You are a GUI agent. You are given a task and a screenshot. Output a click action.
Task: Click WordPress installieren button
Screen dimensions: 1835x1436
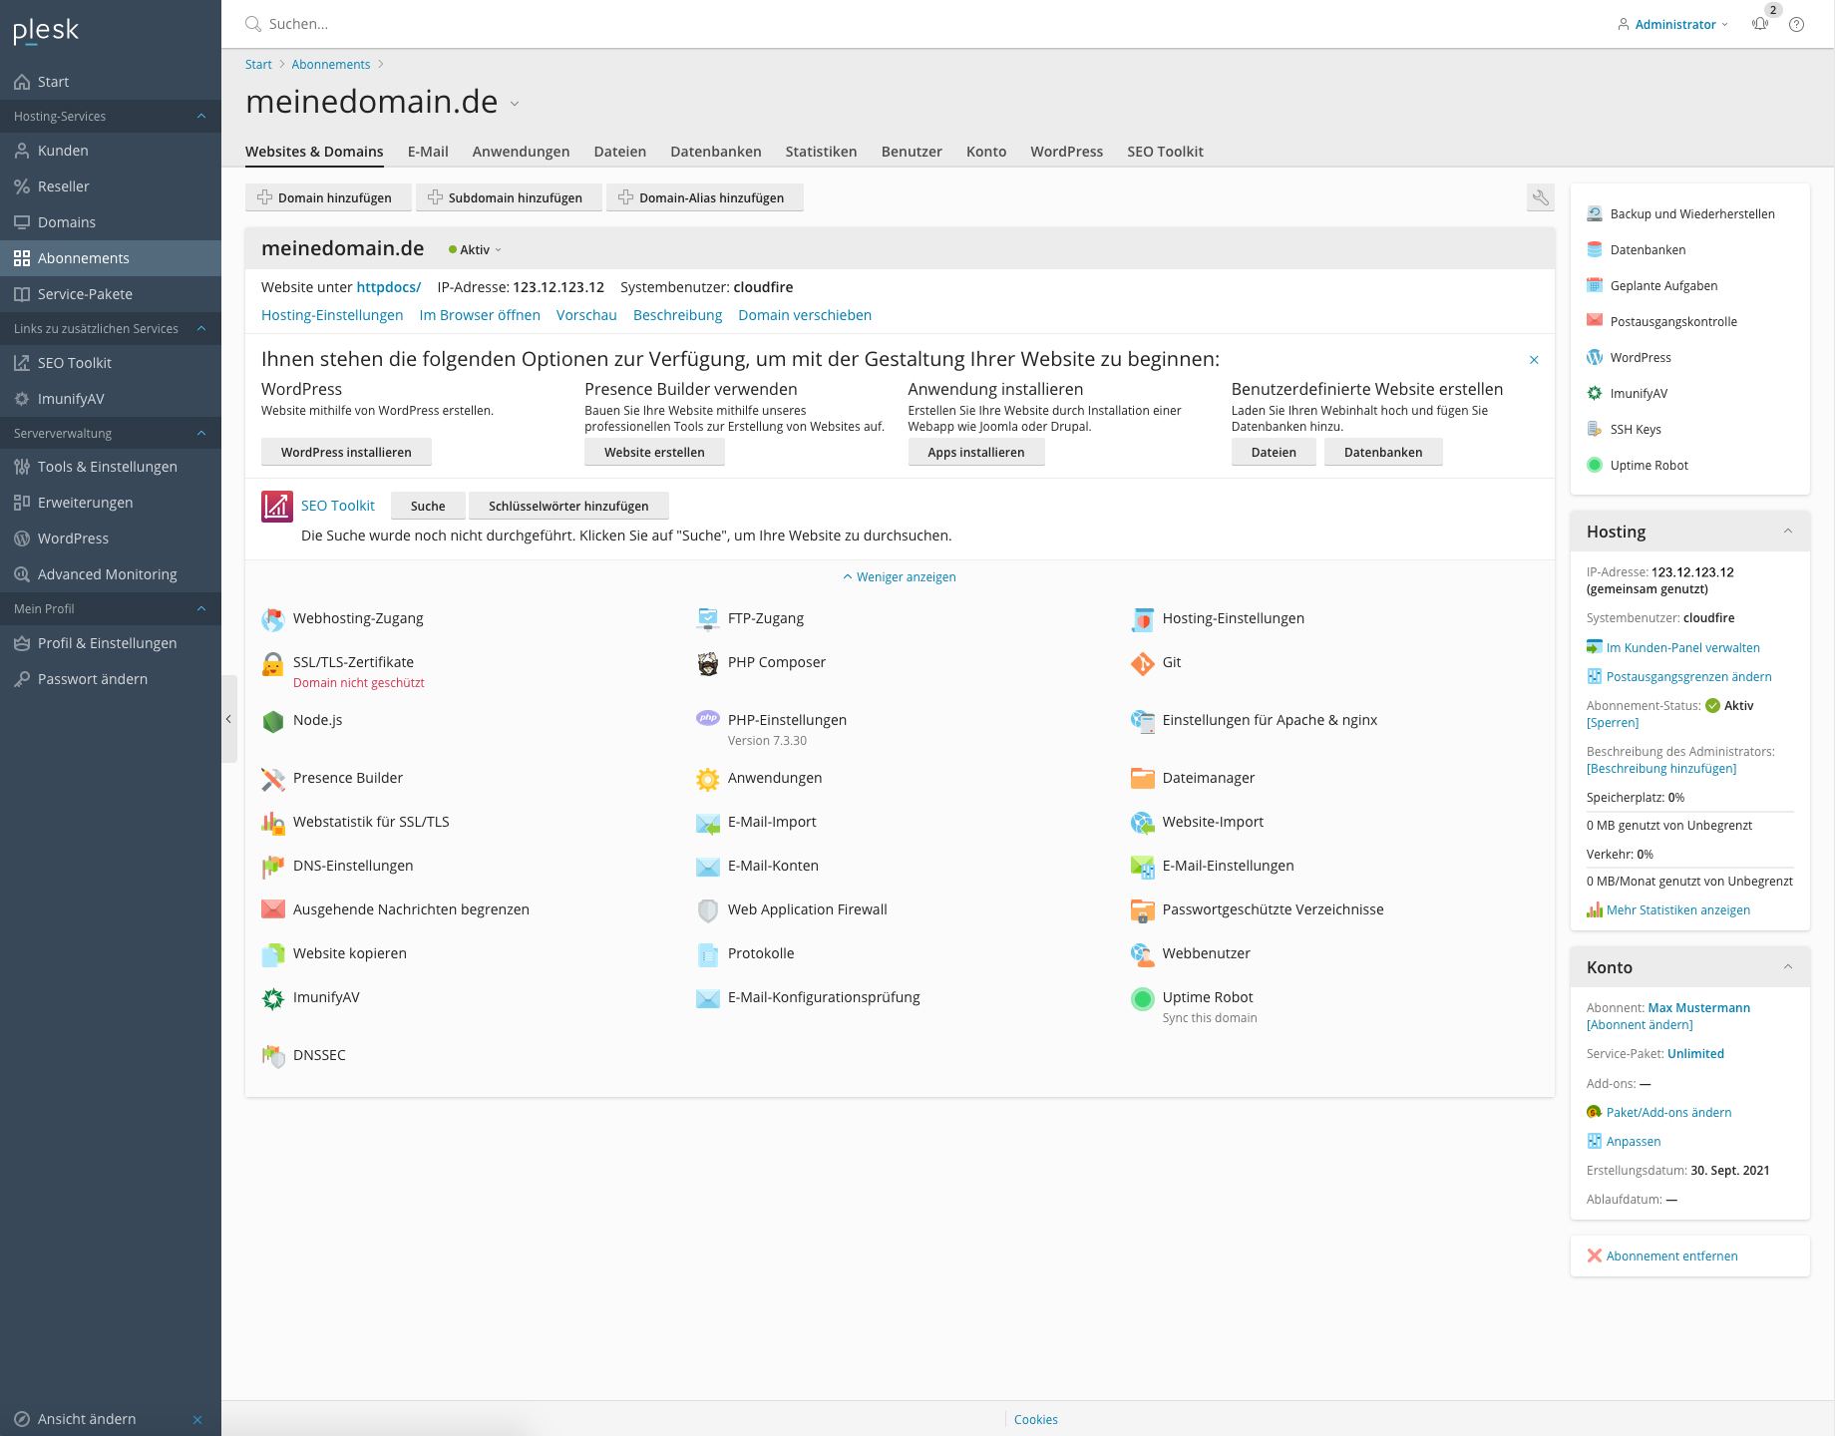pos(346,452)
